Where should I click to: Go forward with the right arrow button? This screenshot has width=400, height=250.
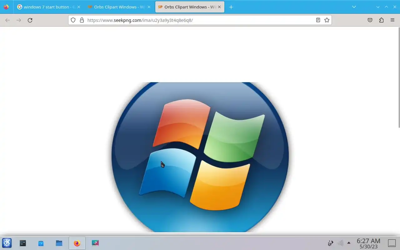pos(19,20)
